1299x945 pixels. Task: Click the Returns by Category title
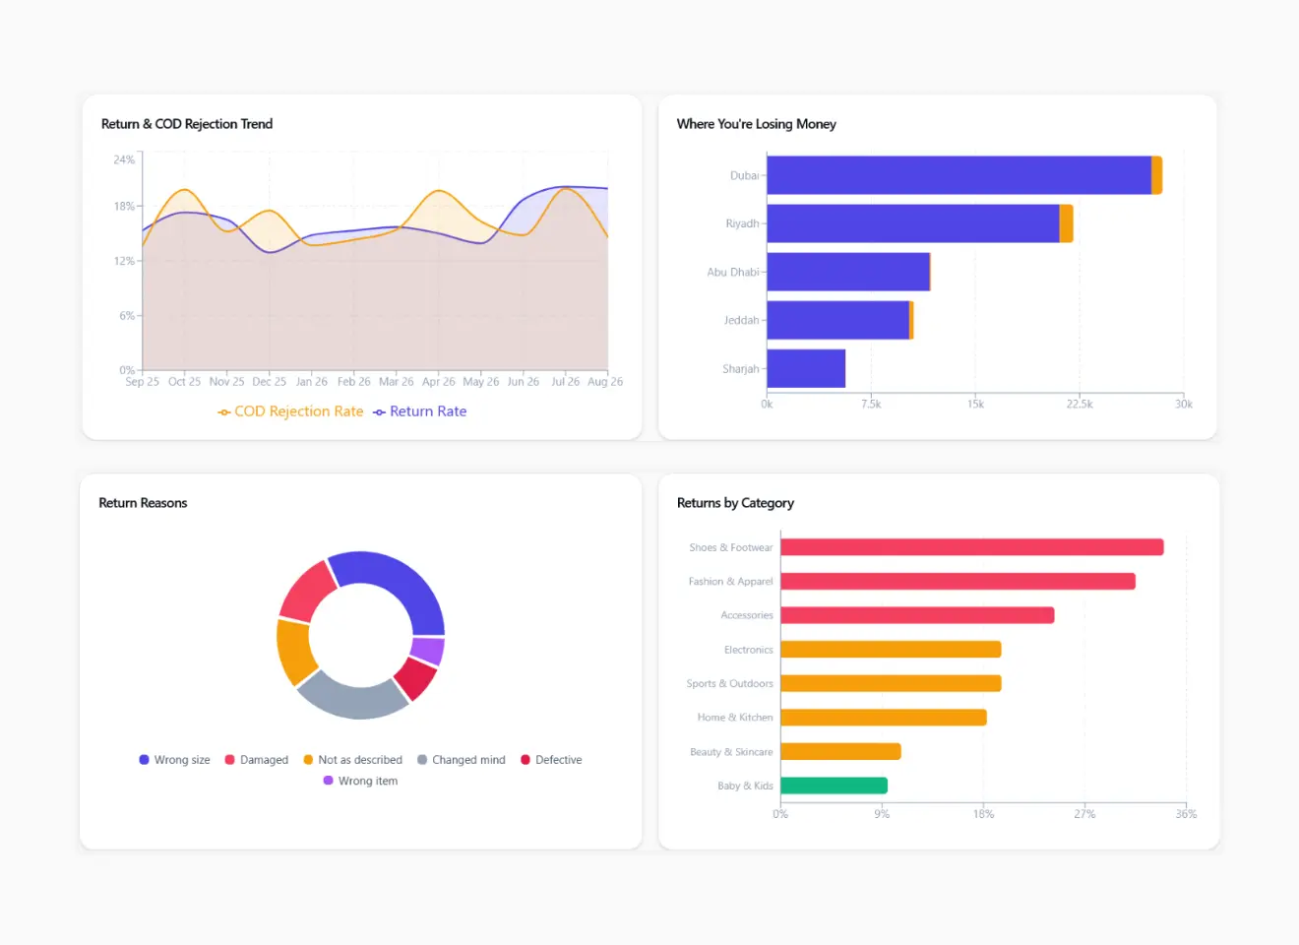coord(735,503)
